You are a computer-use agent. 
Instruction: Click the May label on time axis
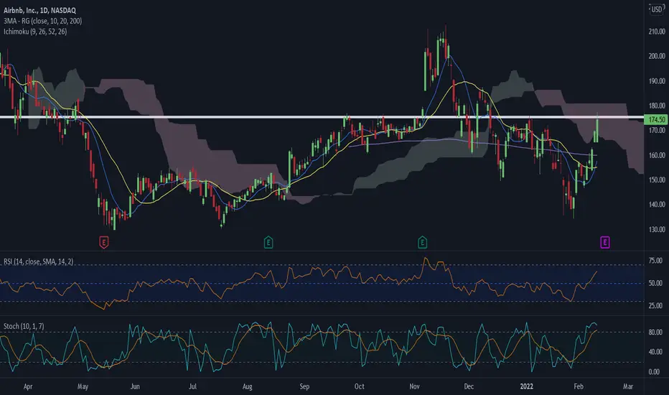click(x=83, y=386)
